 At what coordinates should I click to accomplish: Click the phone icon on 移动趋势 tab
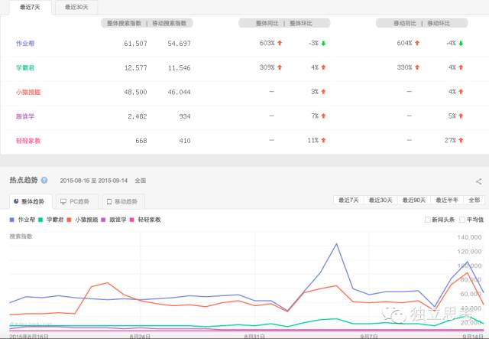[x=109, y=202]
